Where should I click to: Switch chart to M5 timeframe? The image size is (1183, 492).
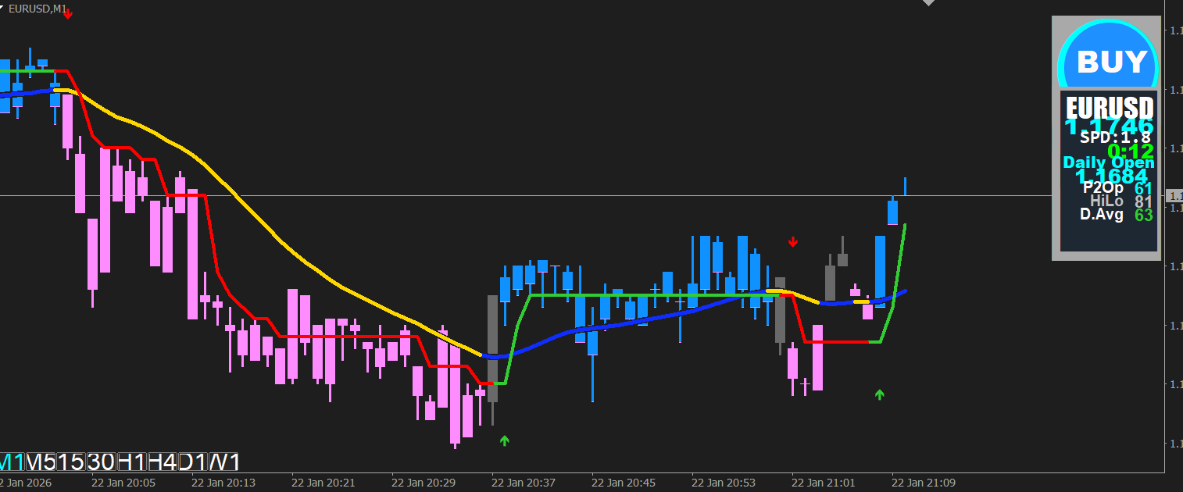[41, 462]
